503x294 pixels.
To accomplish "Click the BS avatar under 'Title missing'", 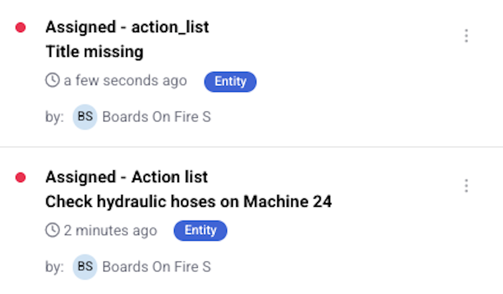I will click(x=85, y=117).
